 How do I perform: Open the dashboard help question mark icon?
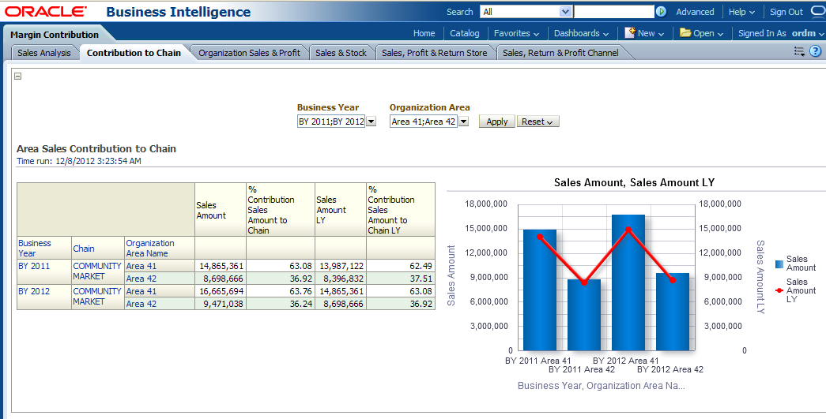[x=815, y=51]
